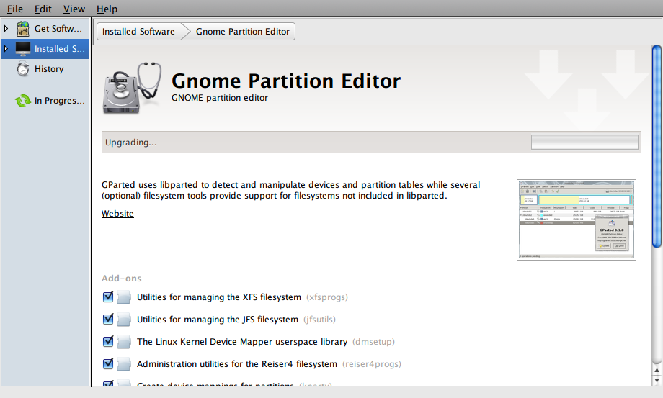Click the Get Software box icon
Screen dimensions: 663x398
23,29
